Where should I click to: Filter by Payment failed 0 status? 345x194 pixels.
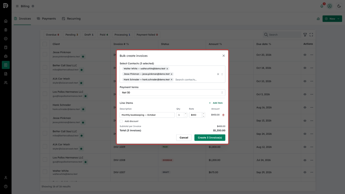tap(147, 35)
